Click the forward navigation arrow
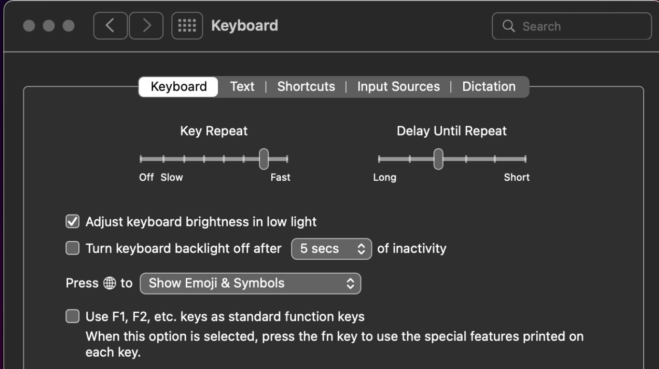Screen dimensions: 659x369 coord(146,26)
